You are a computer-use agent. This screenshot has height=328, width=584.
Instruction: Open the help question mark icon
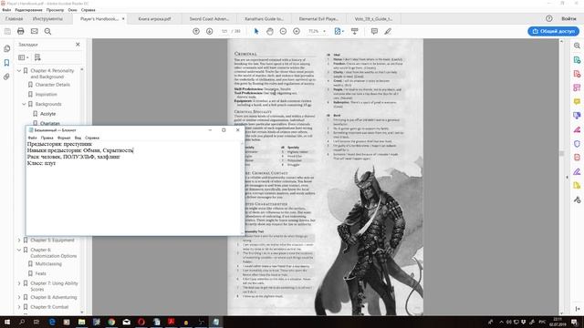[x=549, y=18]
